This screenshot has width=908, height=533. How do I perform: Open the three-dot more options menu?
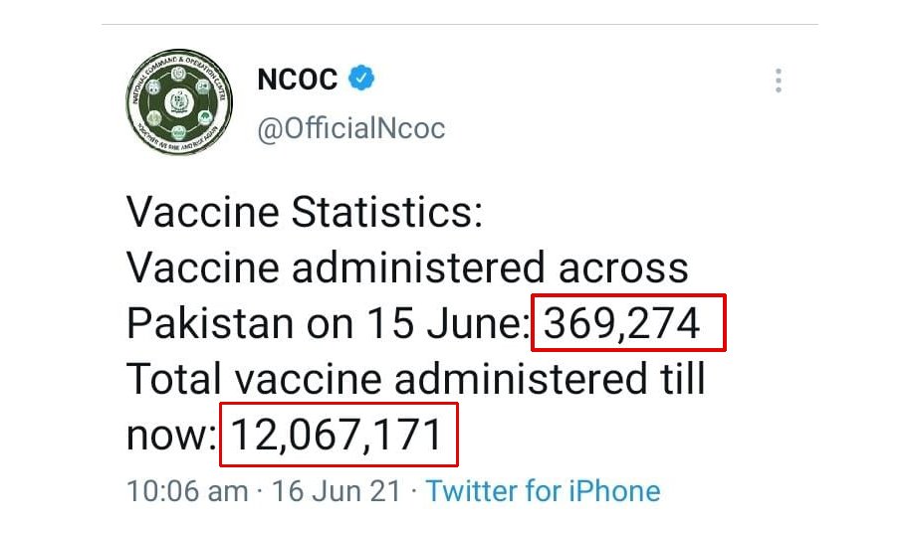pos(779,81)
